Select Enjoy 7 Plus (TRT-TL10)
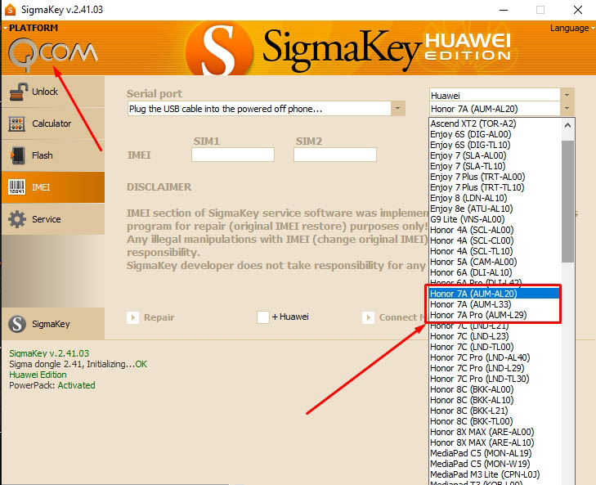 coord(495,187)
